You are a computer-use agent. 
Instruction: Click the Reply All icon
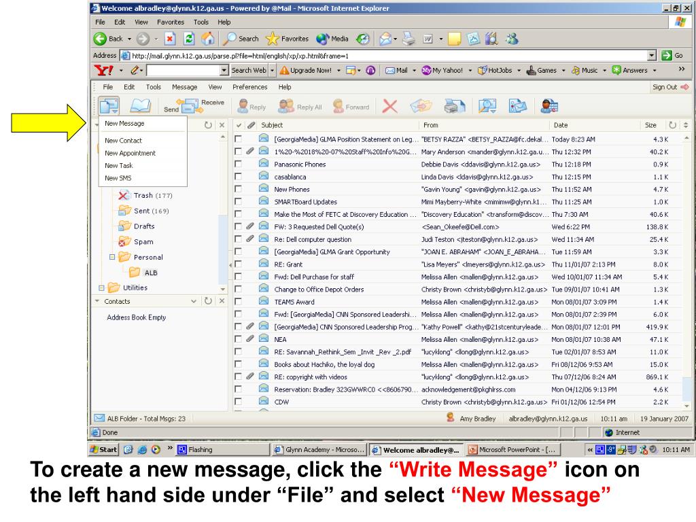coord(300,107)
